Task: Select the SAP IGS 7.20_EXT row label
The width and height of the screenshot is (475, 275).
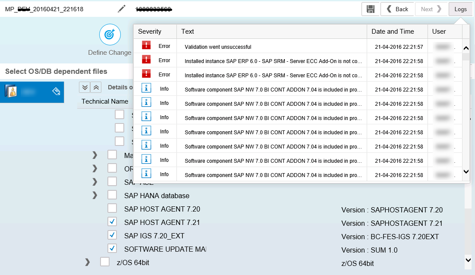Action: pos(154,236)
